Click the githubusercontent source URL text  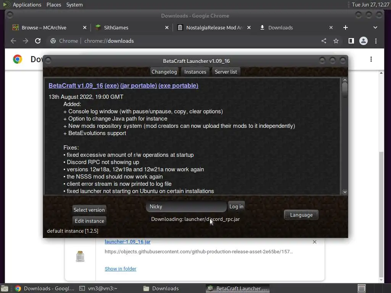point(199,252)
